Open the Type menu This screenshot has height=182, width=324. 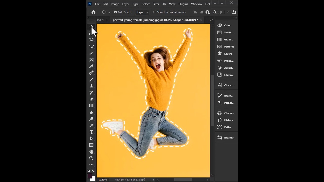click(135, 4)
